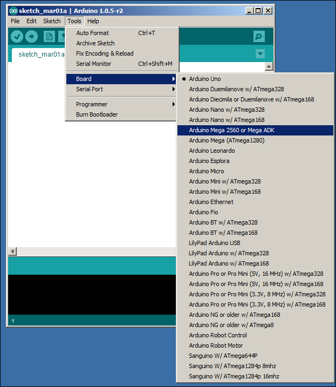Click the horizontal scroll left arrow

tap(12, 252)
